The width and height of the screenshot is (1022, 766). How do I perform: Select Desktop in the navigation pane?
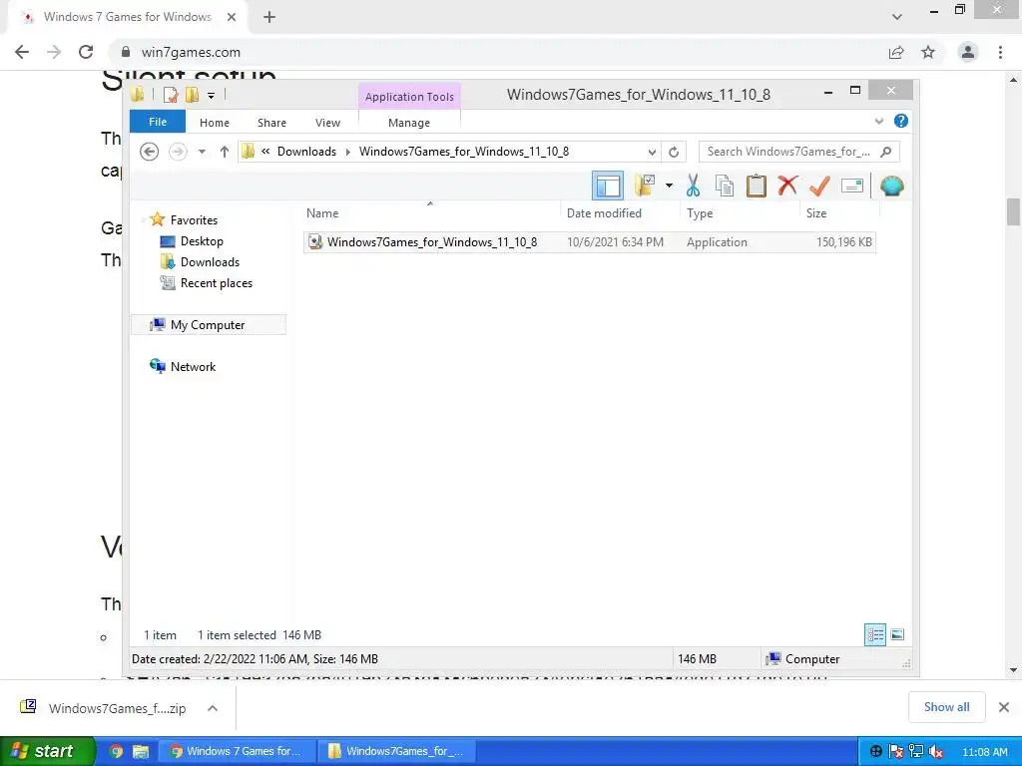click(x=202, y=241)
